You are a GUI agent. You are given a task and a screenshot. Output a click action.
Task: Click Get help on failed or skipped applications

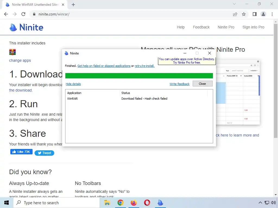point(104,66)
